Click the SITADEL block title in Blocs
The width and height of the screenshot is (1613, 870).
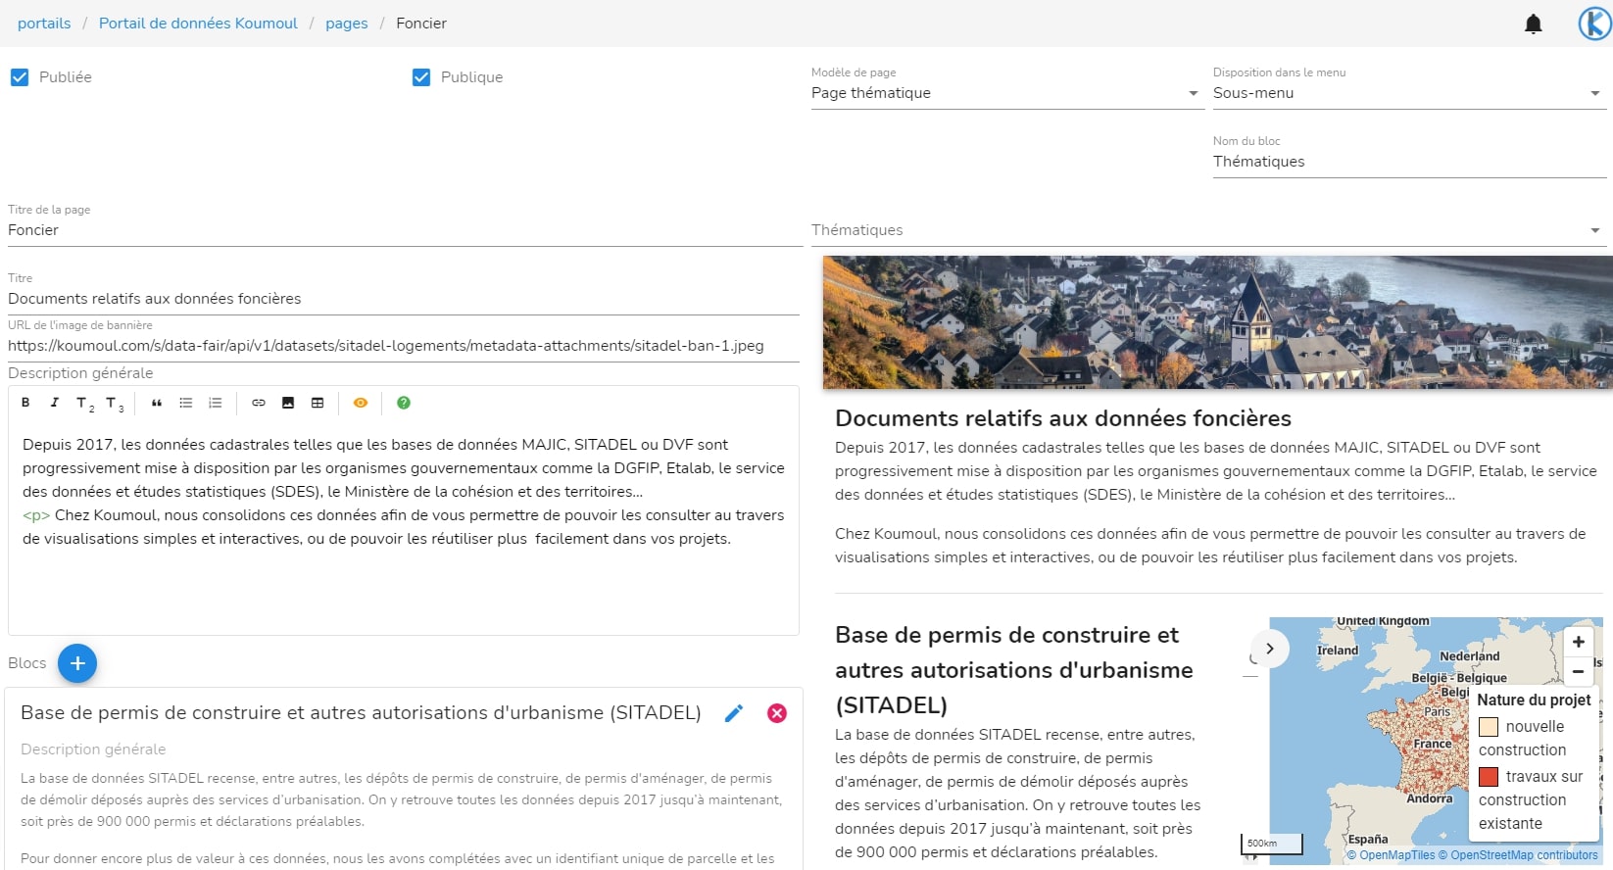coord(361,713)
